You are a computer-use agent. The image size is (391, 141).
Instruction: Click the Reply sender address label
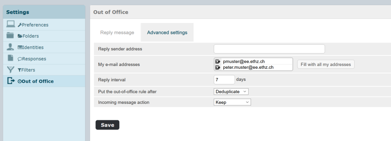(x=120, y=49)
